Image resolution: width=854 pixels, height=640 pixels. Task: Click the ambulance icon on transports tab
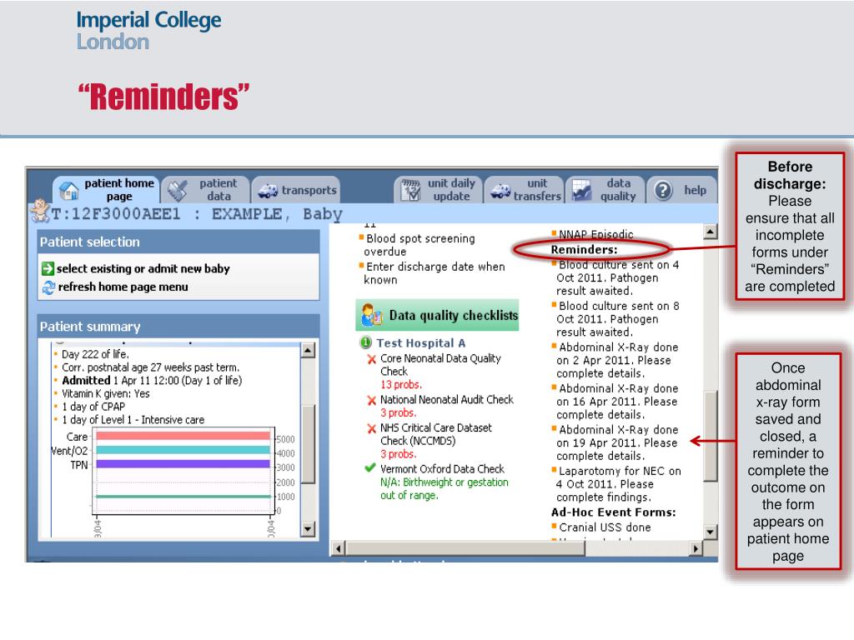268,191
